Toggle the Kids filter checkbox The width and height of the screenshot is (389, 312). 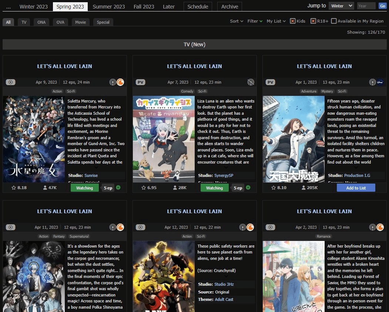(293, 21)
